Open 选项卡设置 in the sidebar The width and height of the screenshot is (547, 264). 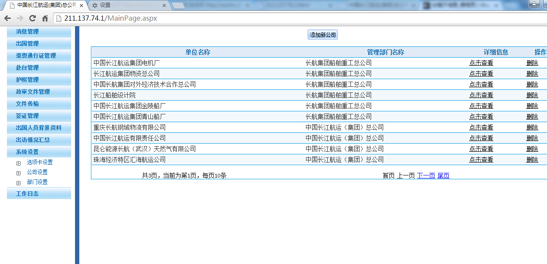(40, 163)
